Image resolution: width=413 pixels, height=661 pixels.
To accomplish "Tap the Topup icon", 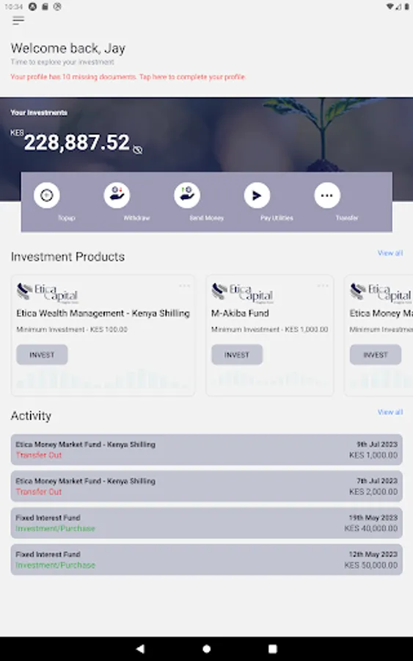I will (47, 195).
